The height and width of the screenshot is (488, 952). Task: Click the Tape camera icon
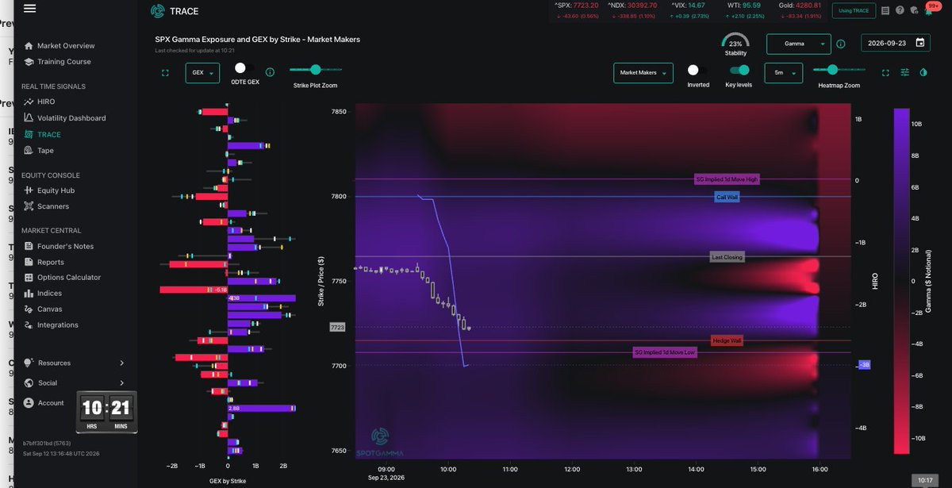click(x=29, y=150)
